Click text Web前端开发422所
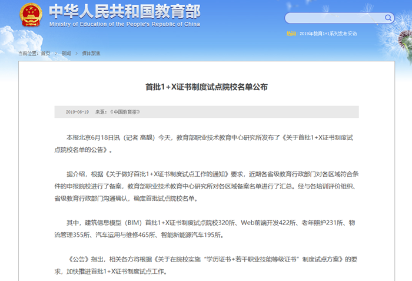Screen dimensions: 412x281 [x=268, y=223]
